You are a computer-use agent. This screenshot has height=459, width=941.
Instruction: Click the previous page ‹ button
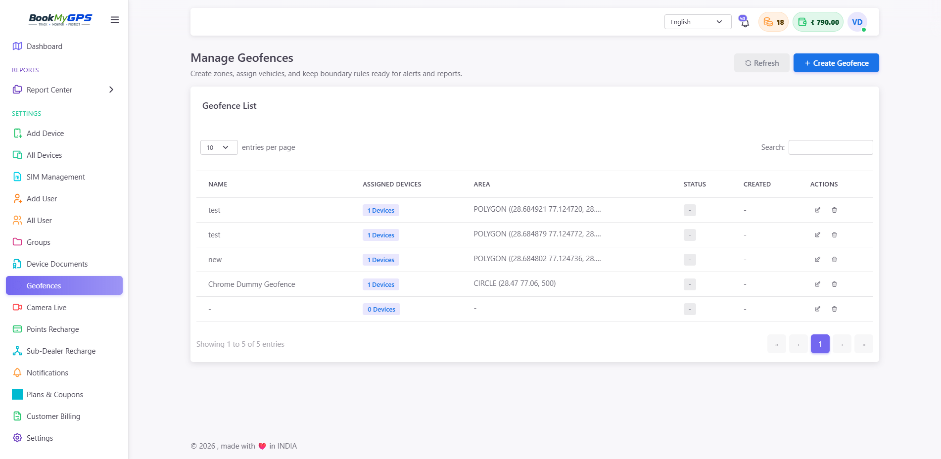point(799,344)
